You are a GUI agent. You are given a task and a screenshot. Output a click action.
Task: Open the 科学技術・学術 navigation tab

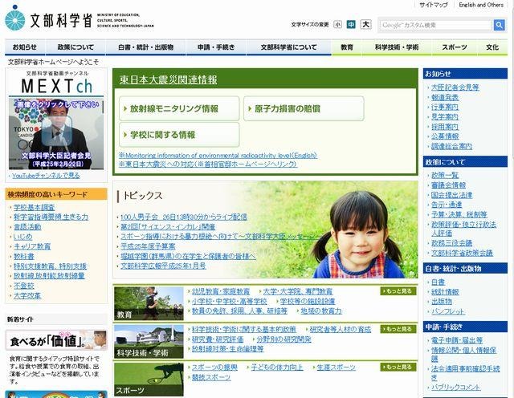pos(397,47)
